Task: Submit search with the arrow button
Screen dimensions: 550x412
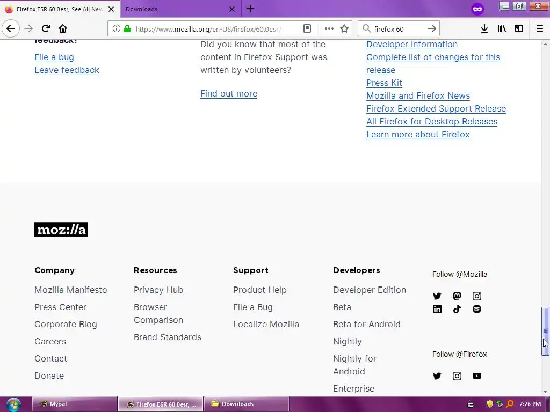Action: coord(432,28)
